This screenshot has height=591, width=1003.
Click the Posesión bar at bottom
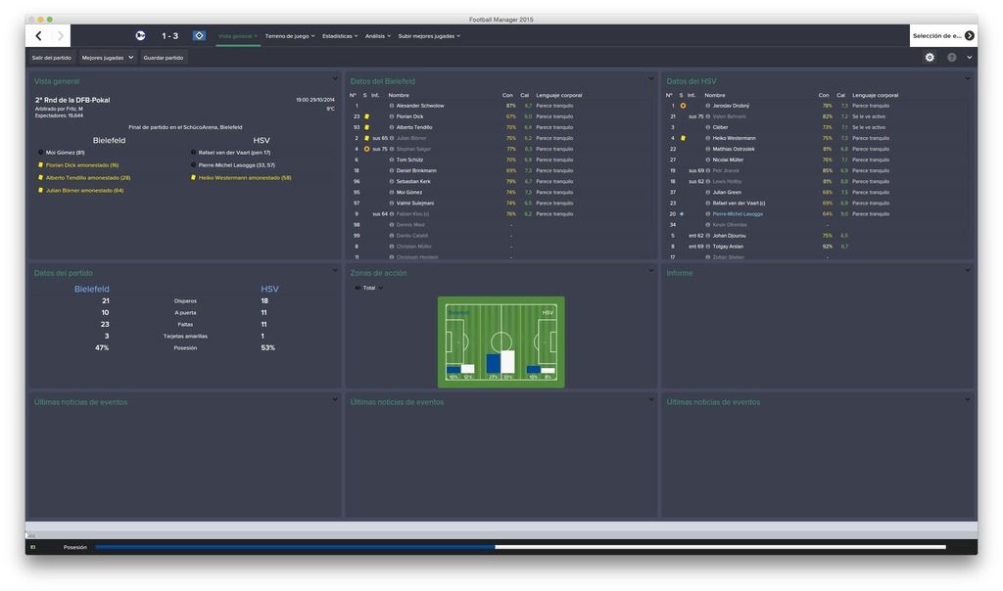[520, 547]
